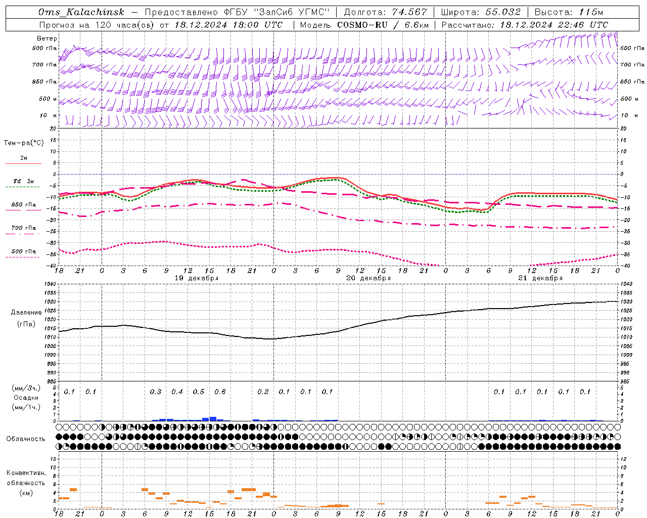Image resolution: width=647 pixels, height=518 pixels.
Task: Click the Осадки precipitation label
Action: [x=26, y=398]
